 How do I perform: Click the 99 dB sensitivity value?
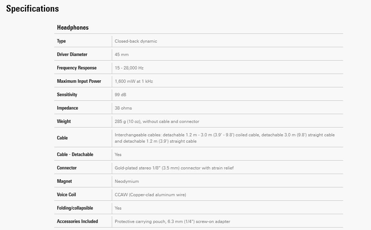[x=121, y=95]
